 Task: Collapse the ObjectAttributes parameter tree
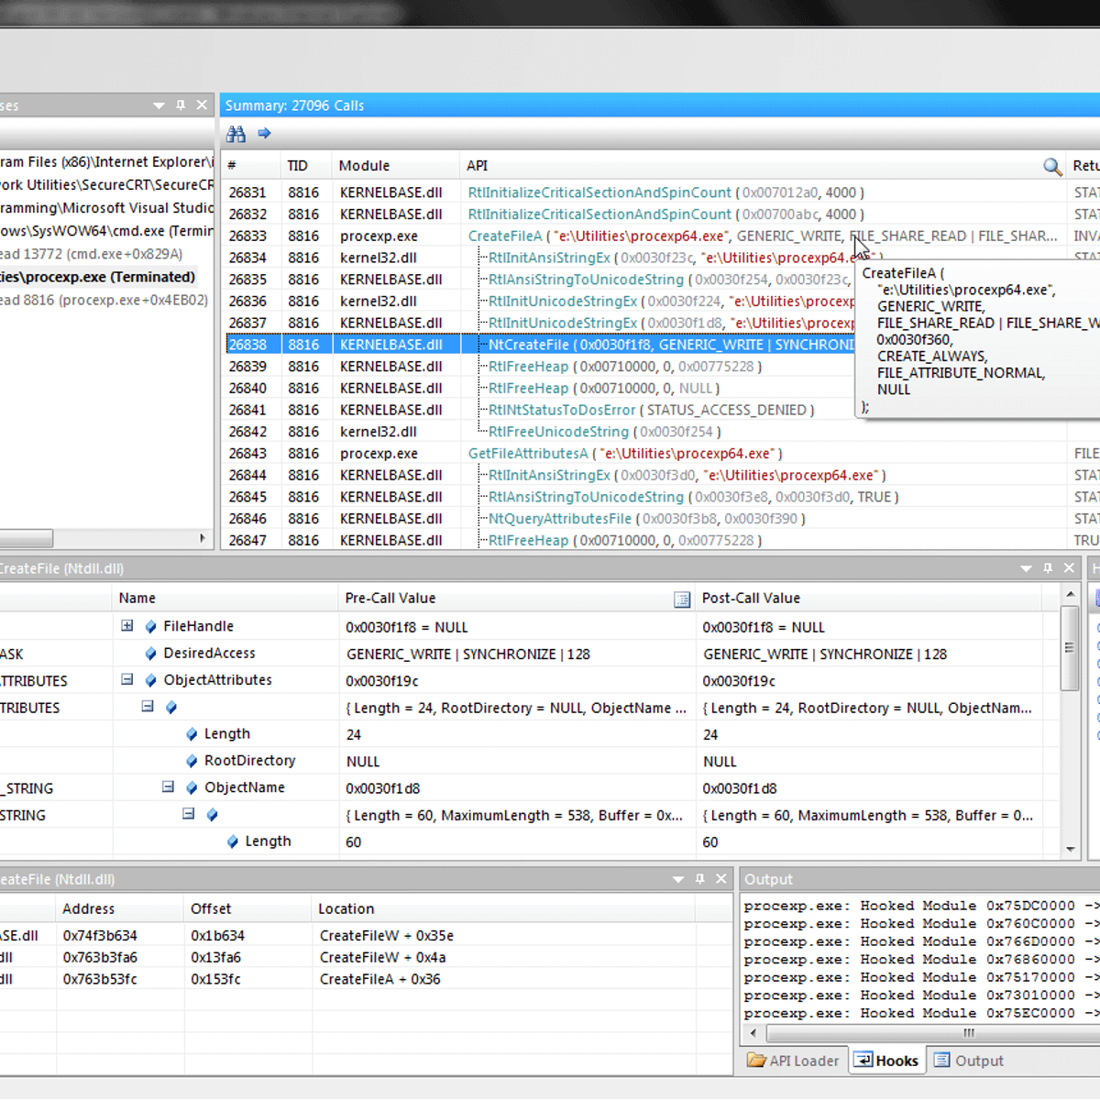pyautogui.click(x=126, y=680)
